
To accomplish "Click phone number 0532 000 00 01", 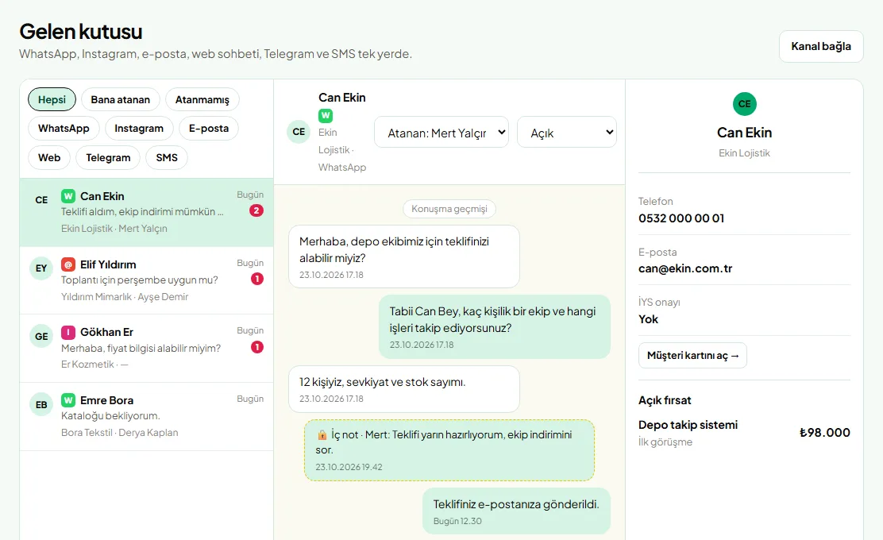I will coord(681,218).
